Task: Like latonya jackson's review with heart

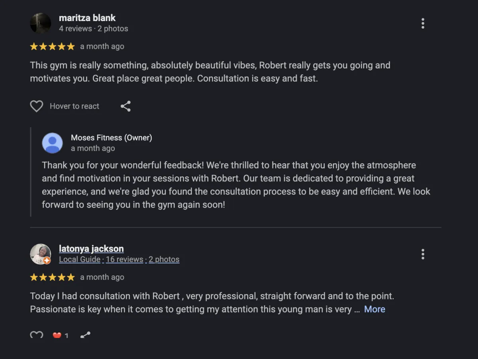Action: [37, 335]
